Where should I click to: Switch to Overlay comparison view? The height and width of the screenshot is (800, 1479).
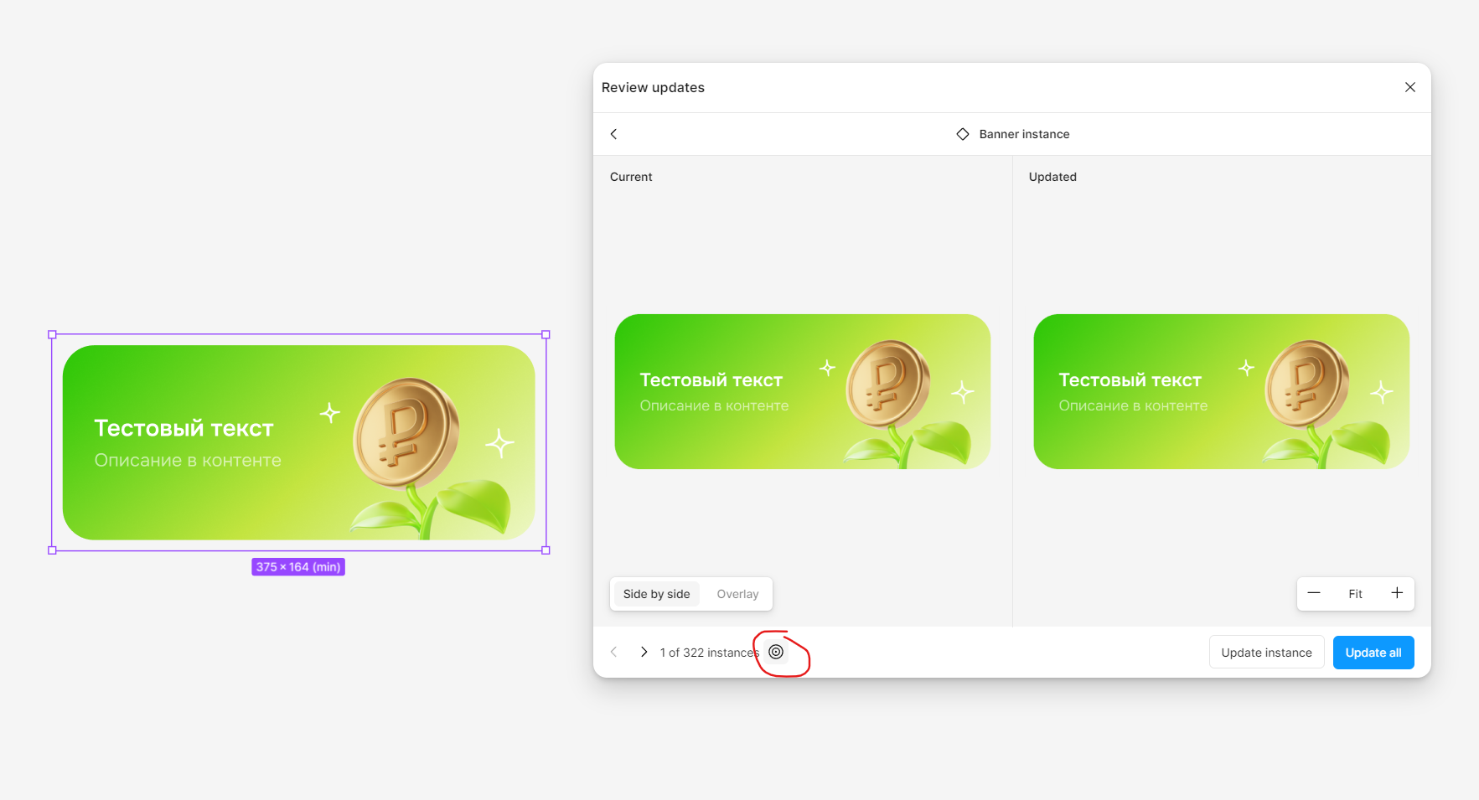tap(737, 594)
